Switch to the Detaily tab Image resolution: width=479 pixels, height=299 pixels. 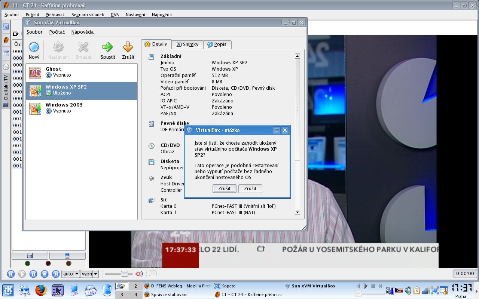tap(156, 44)
